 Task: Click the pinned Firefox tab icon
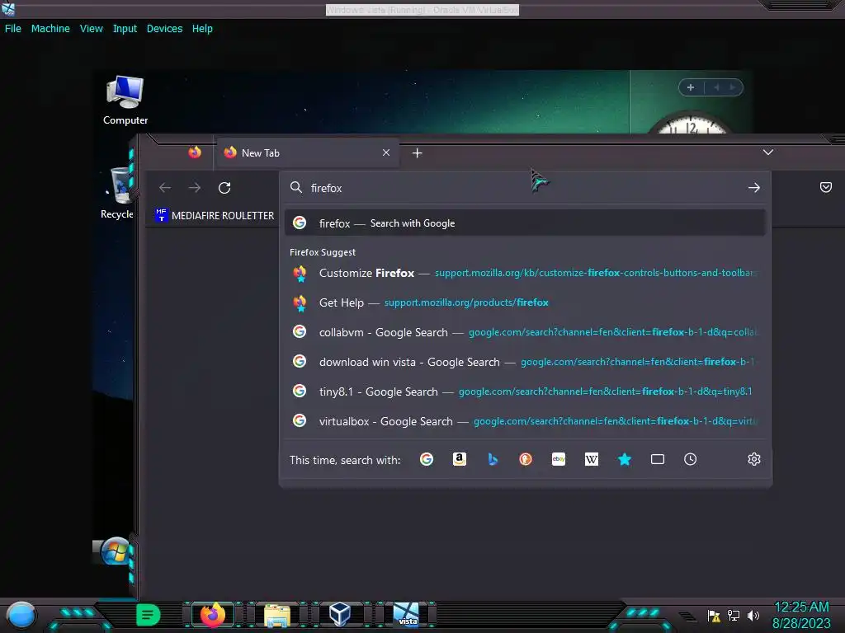click(x=195, y=152)
